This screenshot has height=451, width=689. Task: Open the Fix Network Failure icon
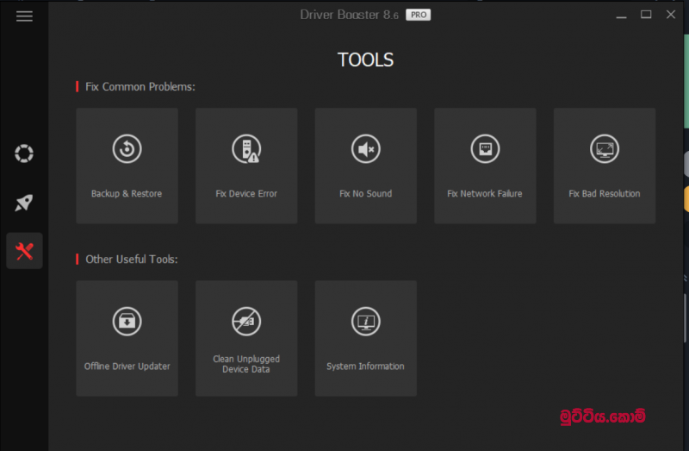485,149
